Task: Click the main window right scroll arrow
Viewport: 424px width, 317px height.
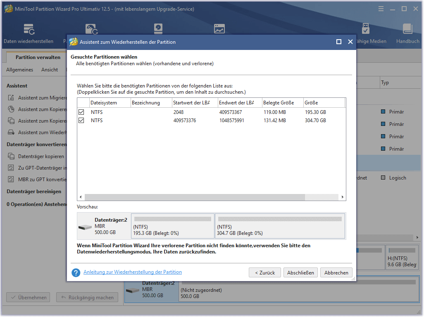Action: 417,237
